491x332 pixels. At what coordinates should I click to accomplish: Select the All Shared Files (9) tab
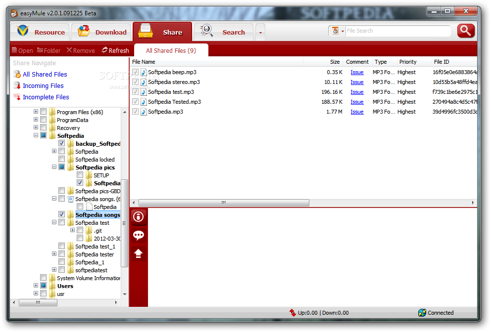click(171, 50)
